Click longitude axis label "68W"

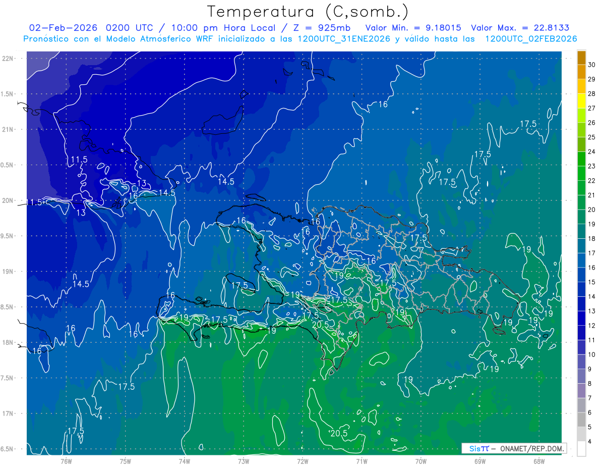(539, 460)
